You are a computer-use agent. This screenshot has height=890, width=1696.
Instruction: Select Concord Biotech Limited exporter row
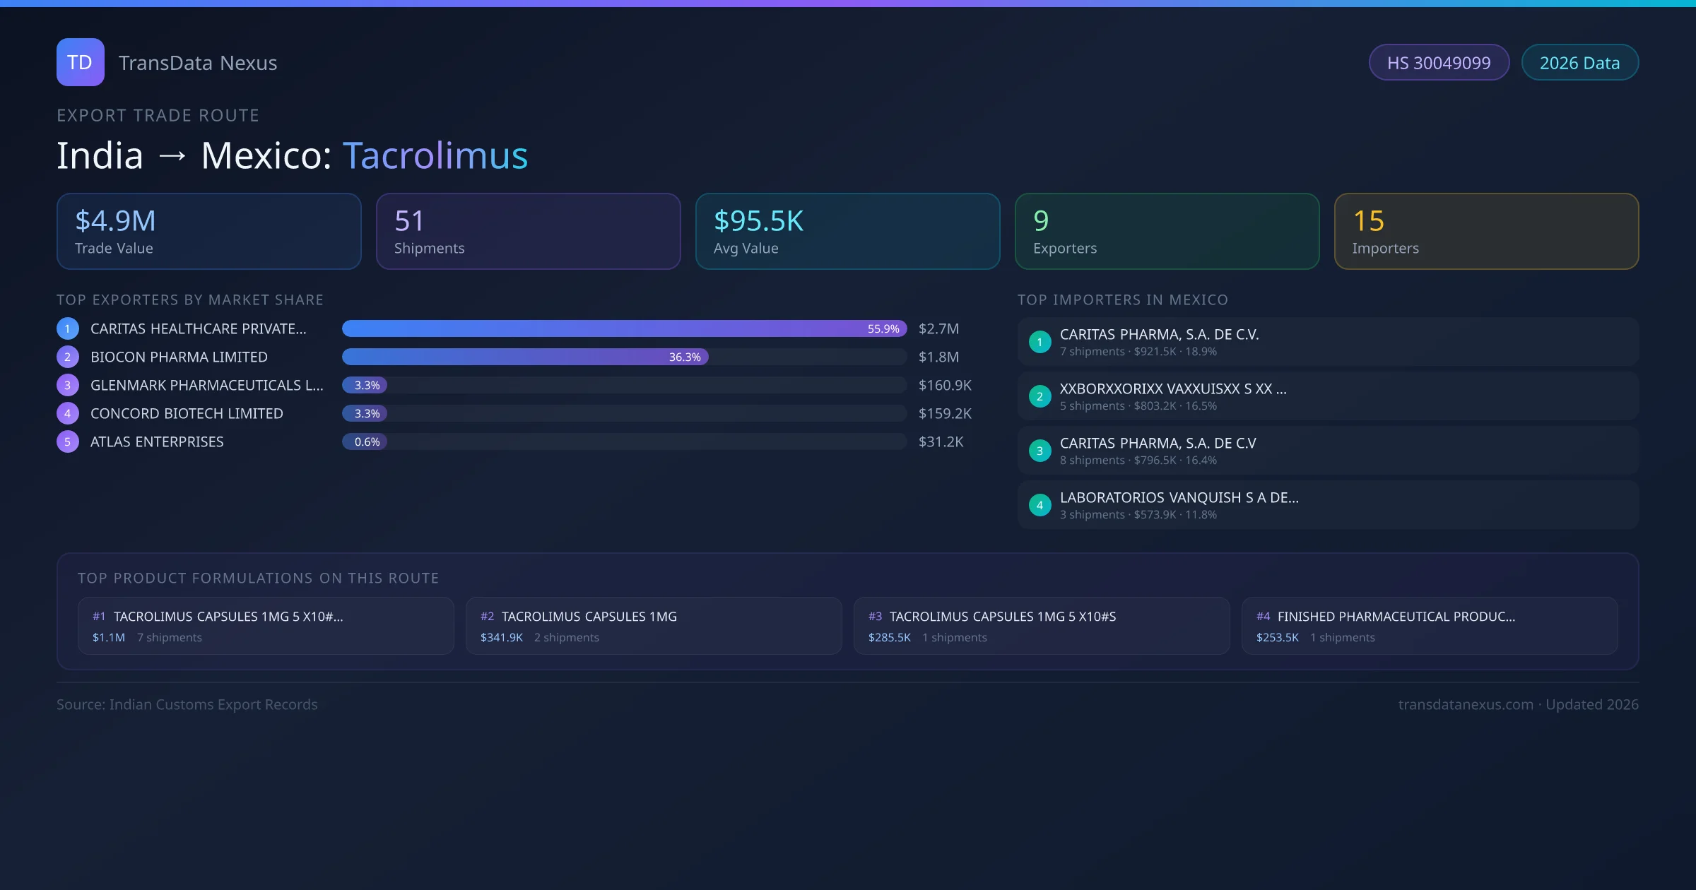pos(187,413)
